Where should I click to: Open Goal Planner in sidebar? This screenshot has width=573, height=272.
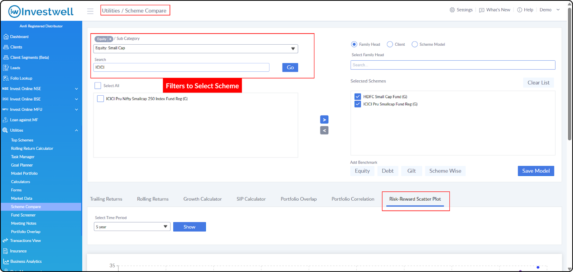click(x=22, y=165)
